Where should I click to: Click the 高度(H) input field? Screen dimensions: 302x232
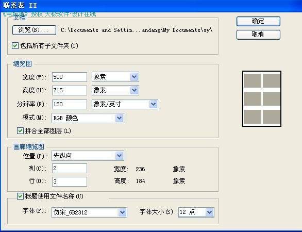click(x=70, y=90)
